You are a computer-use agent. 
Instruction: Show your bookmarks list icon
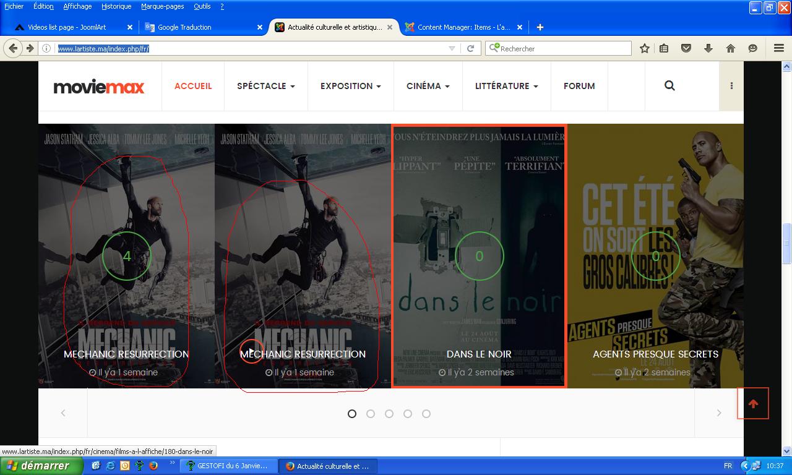(x=664, y=48)
